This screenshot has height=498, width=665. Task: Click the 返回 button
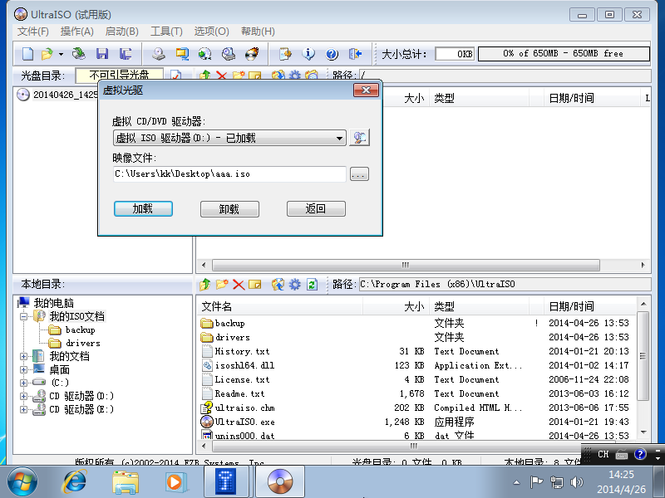coord(316,209)
